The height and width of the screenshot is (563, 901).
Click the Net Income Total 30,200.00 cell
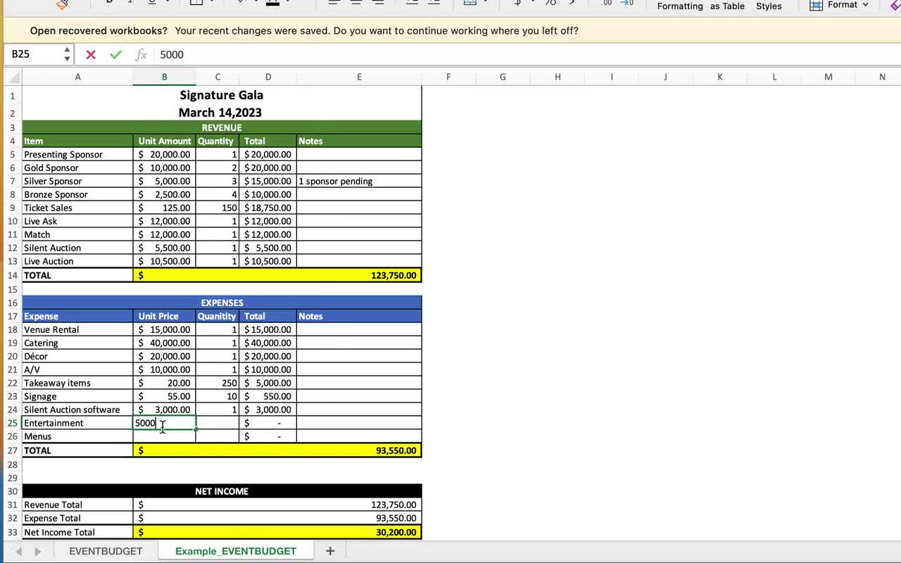(277, 532)
